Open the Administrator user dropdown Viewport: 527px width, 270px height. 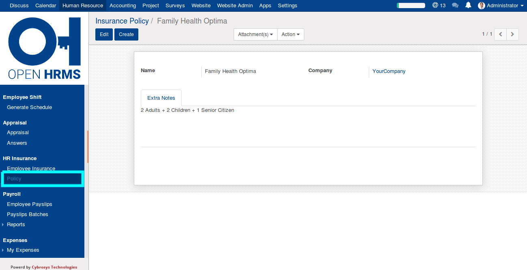tap(501, 6)
